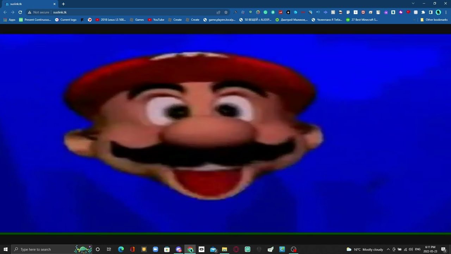Open the Windows Start menu
Screen dimensions: 451x254
click(x=5, y=249)
